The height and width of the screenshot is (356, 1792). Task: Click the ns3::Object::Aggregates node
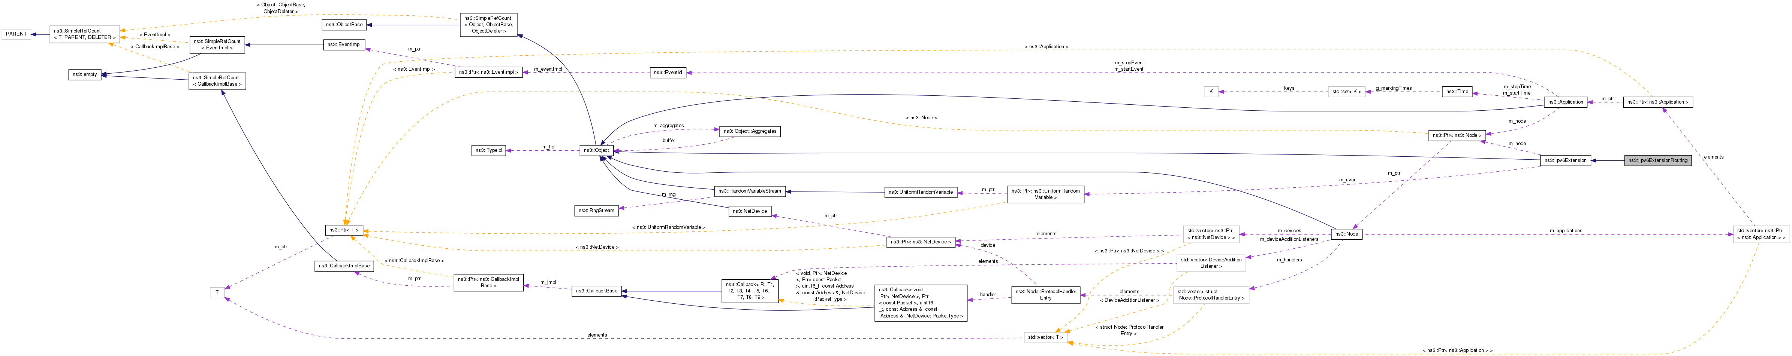pyautogui.click(x=749, y=131)
